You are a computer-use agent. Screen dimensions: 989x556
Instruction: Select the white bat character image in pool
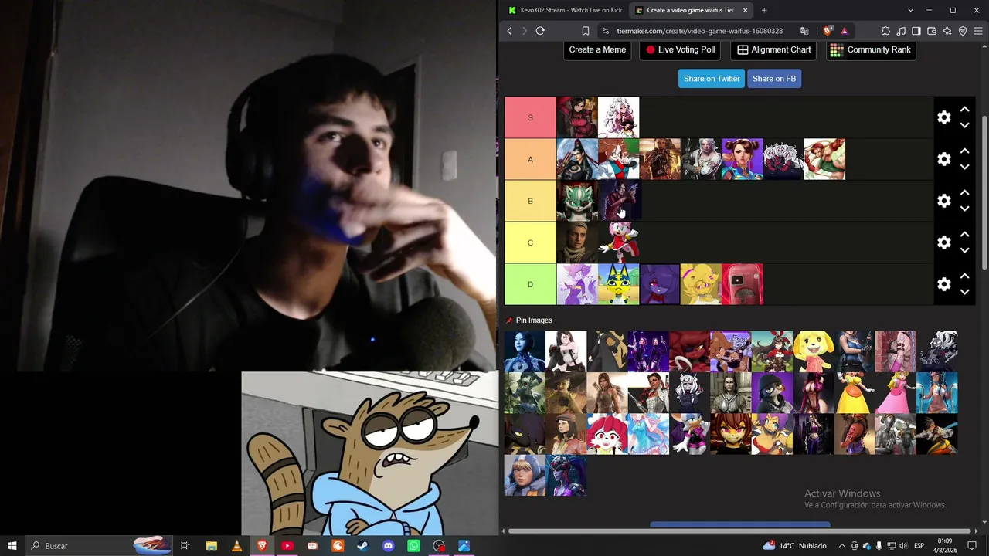(690, 435)
